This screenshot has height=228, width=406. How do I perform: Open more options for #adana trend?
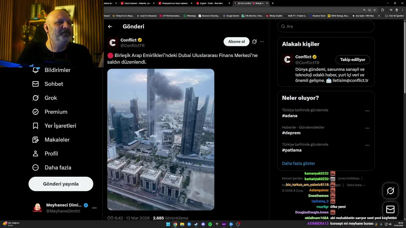coord(367,111)
